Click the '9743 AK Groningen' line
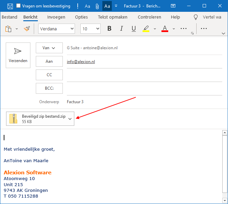 click(26, 191)
